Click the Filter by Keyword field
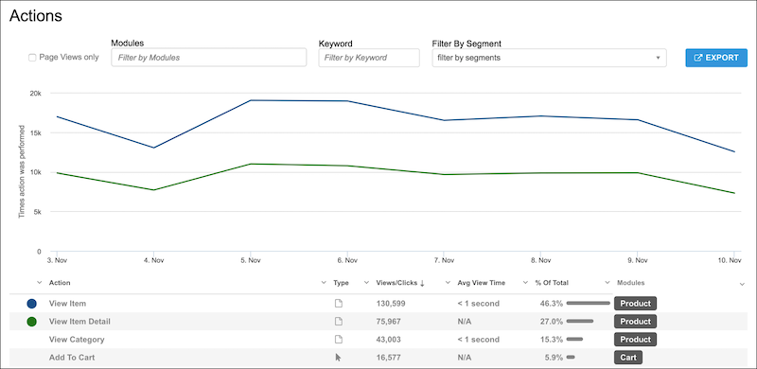The image size is (757, 369). click(x=369, y=58)
